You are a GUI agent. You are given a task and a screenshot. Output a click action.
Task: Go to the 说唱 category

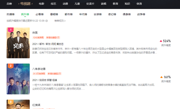point(103,4)
